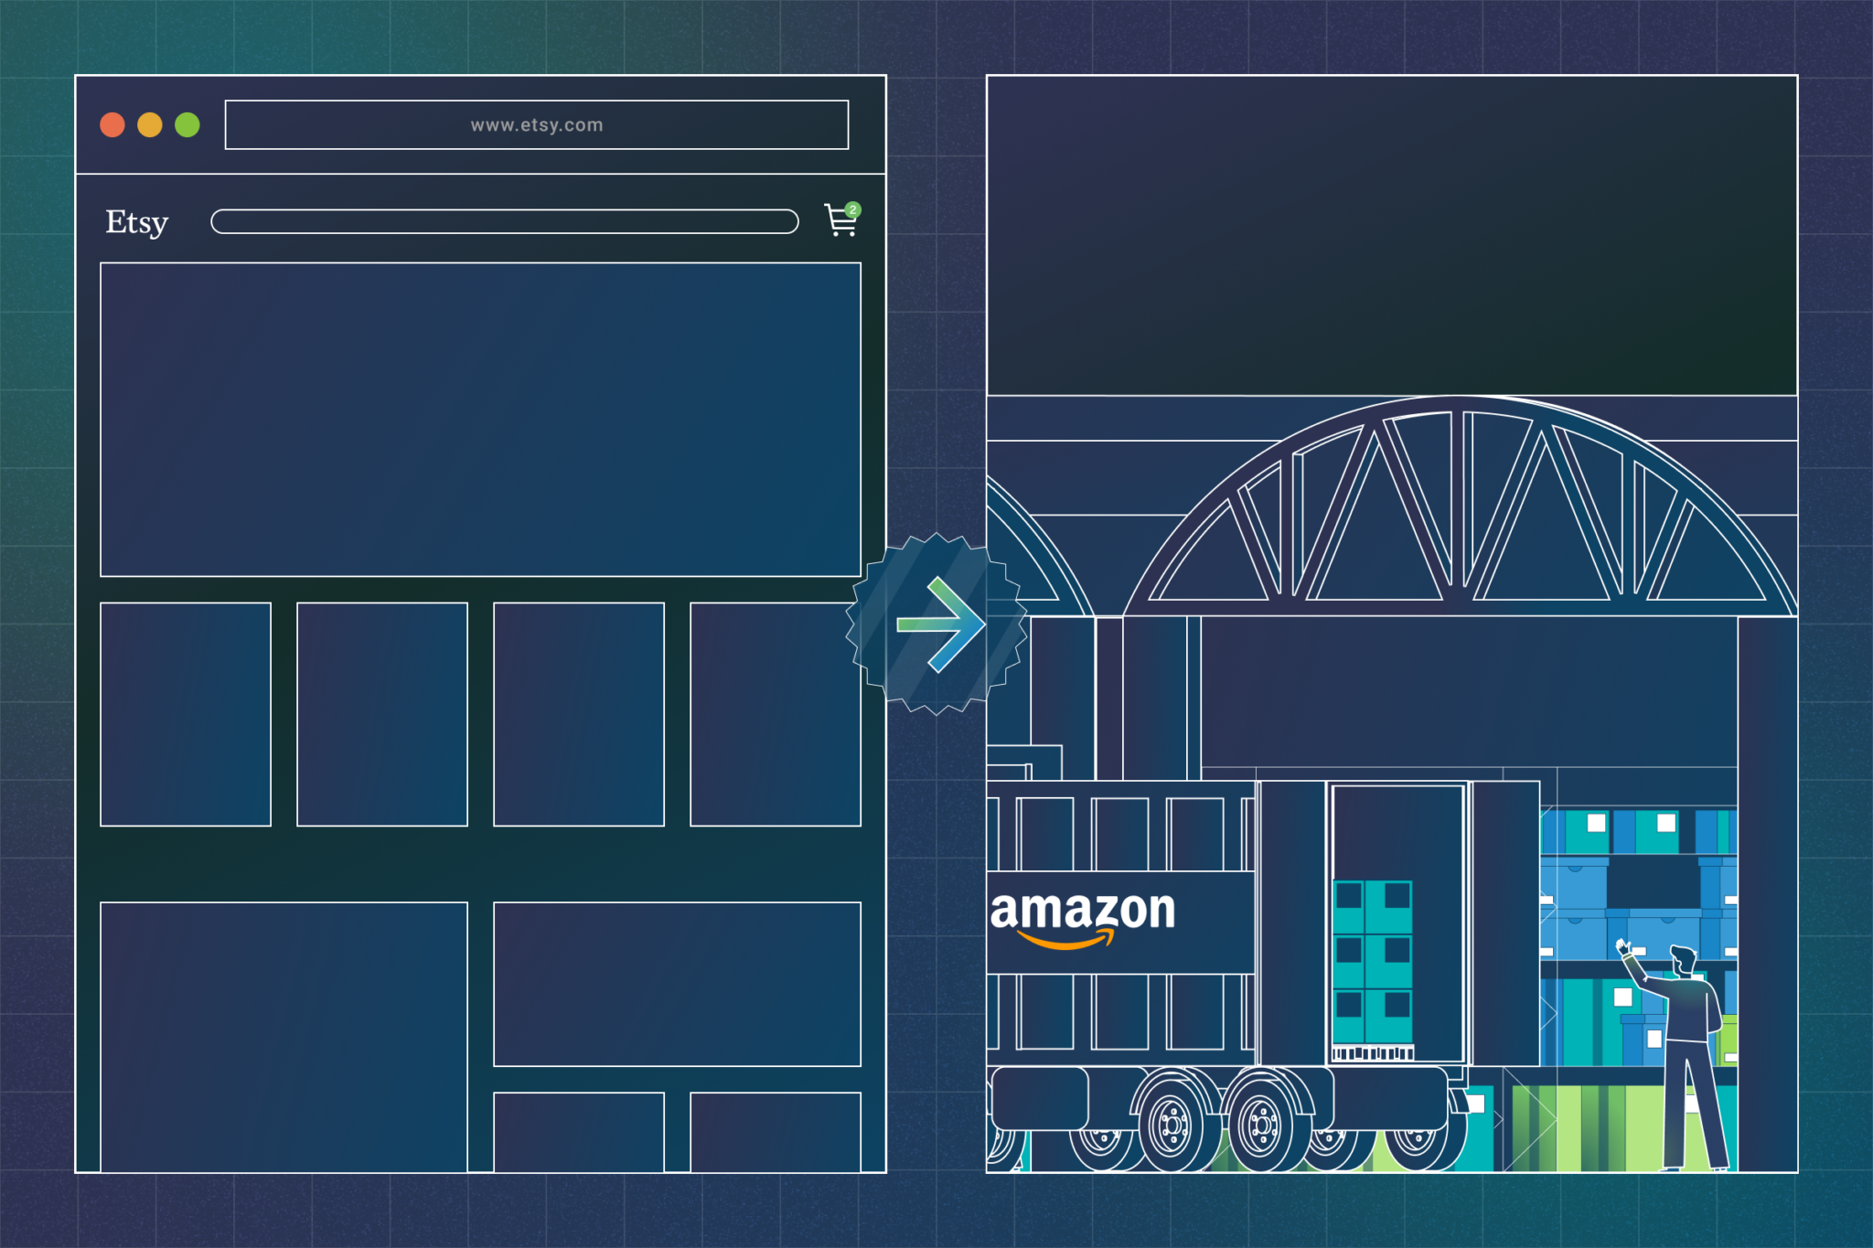Image resolution: width=1873 pixels, height=1248 pixels.
Task: Click the Etsy logo text
Action: [137, 222]
